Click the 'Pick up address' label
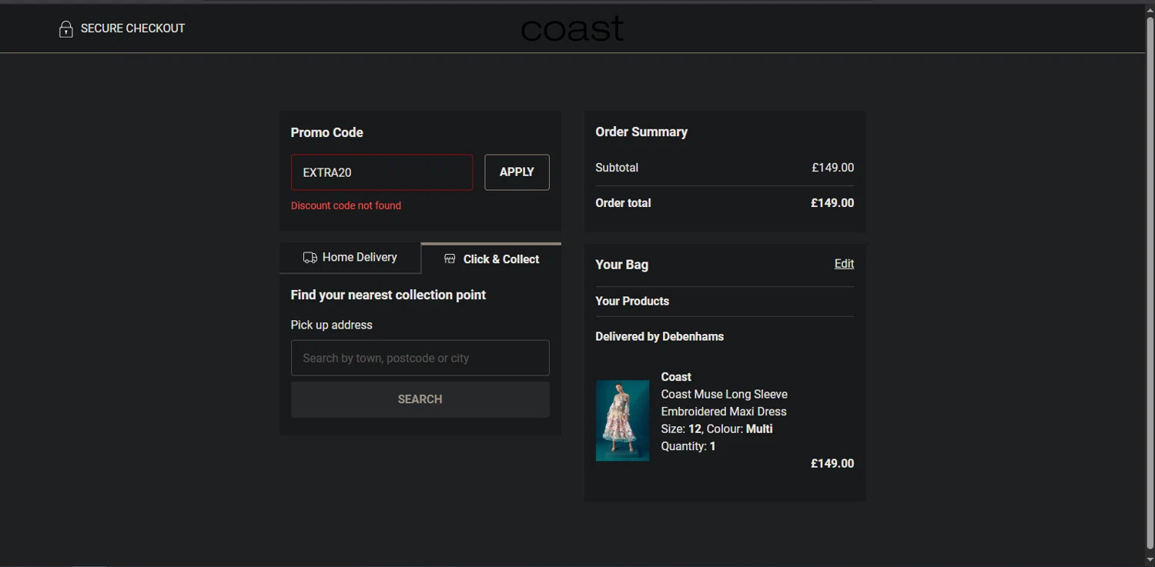This screenshot has width=1155, height=567. click(331, 325)
